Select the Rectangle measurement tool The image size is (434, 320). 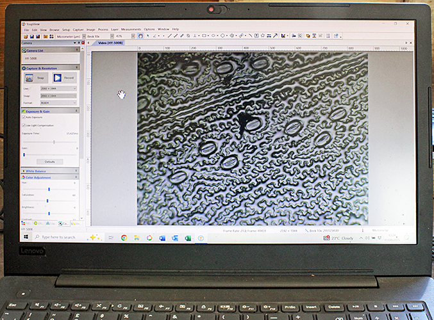tap(204, 36)
